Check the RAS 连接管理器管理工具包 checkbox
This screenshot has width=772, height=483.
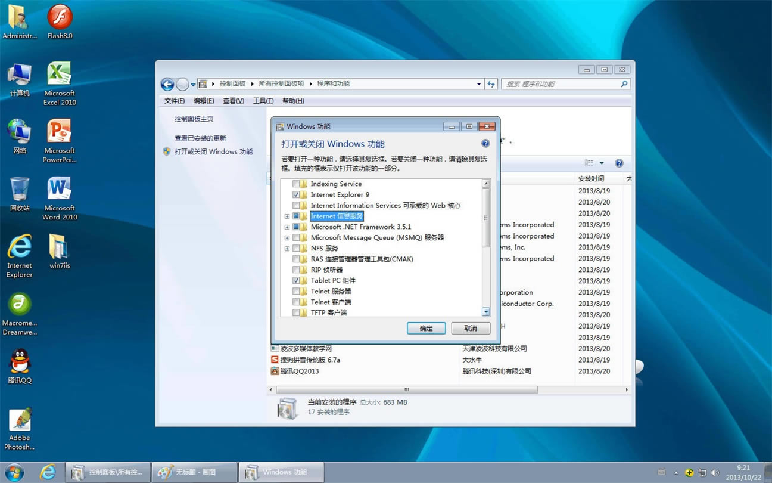pos(296,259)
